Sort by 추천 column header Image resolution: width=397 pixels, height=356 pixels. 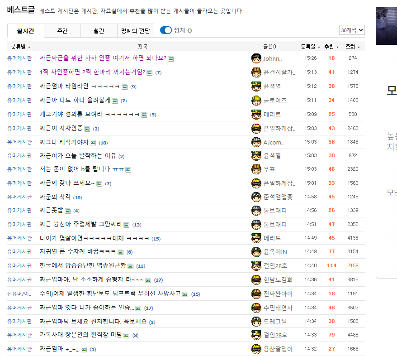[331, 47]
